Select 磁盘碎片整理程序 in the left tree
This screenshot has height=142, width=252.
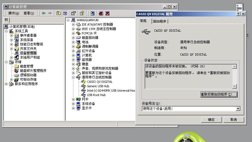click(x=33, y=70)
